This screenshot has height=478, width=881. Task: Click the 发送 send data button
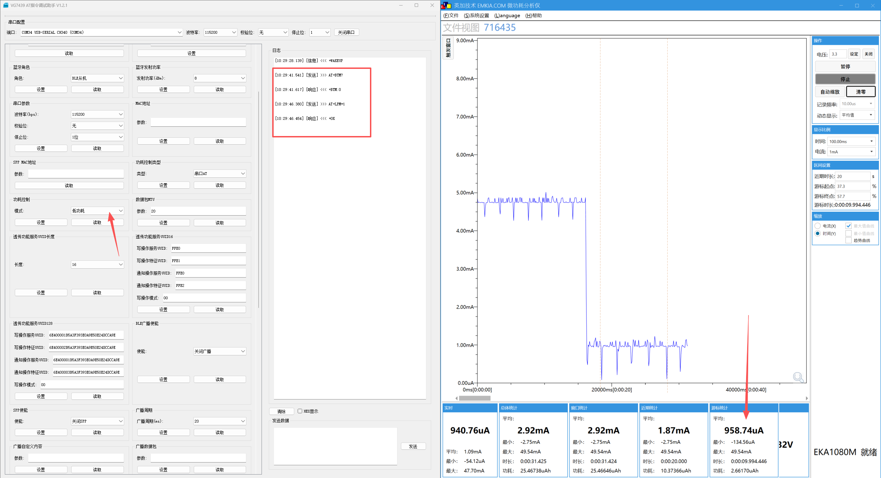pos(413,446)
